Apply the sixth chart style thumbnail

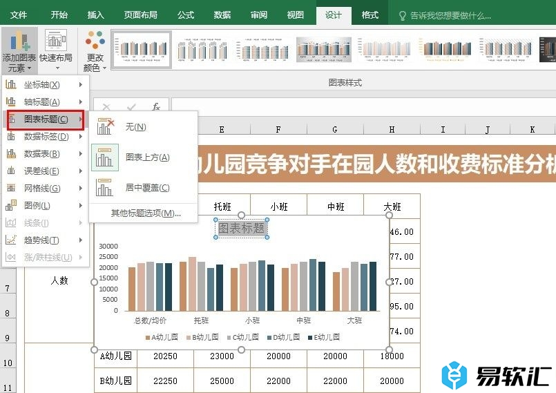pos(445,50)
